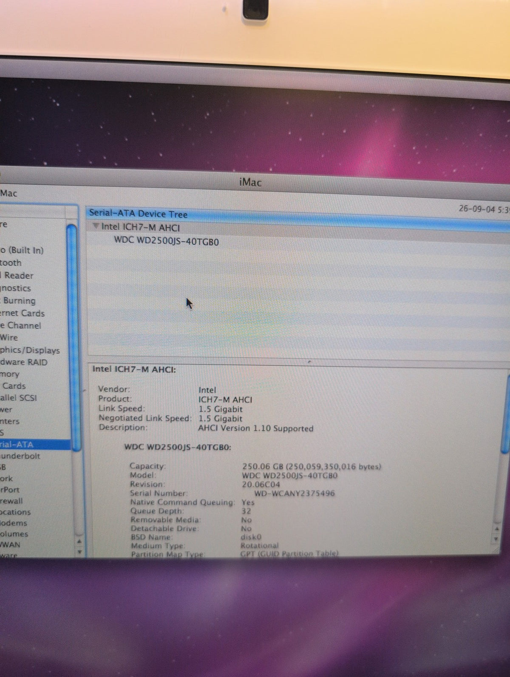Viewport: 510px width, 677px height.
Task: Open Diagnostics in the sidebar
Action: 15,288
